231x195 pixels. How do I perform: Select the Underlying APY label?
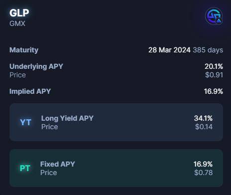coord(36,66)
